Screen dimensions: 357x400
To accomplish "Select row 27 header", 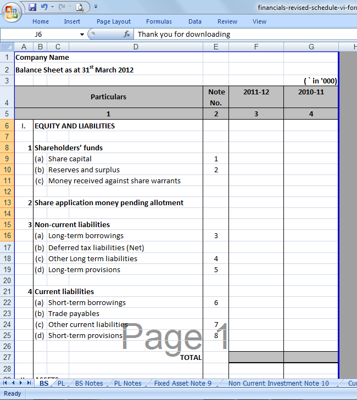I will click(x=7, y=357).
